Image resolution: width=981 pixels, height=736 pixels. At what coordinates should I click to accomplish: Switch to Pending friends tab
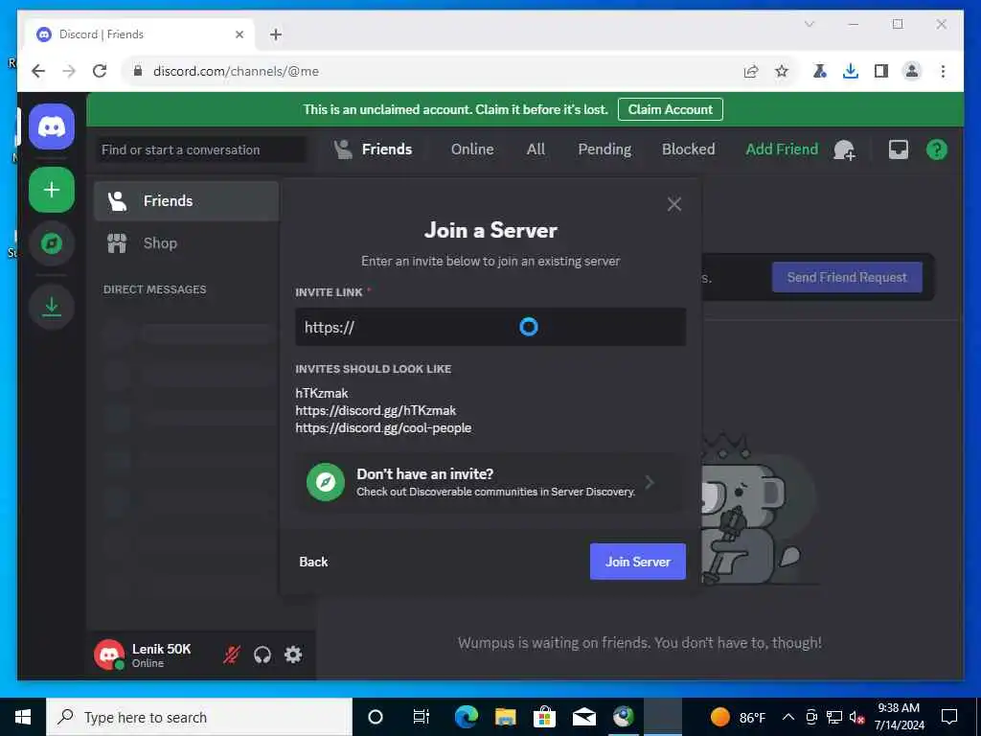tap(605, 149)
